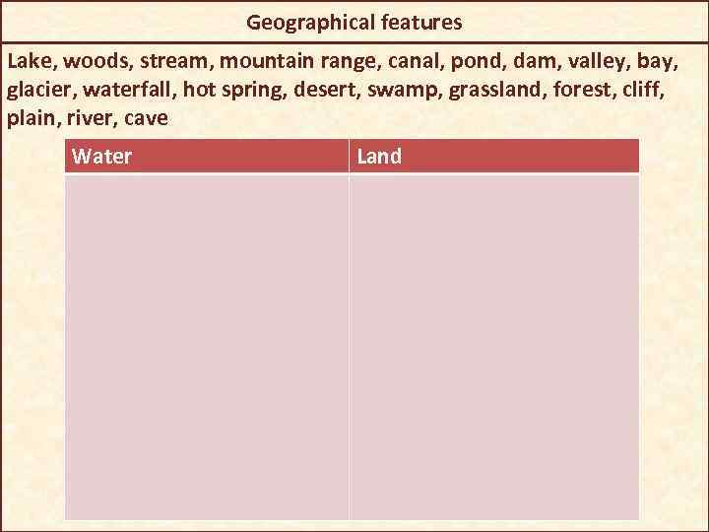709x532 pixels.
Task: Click the empty cell under Water
Action: [207, 346]
